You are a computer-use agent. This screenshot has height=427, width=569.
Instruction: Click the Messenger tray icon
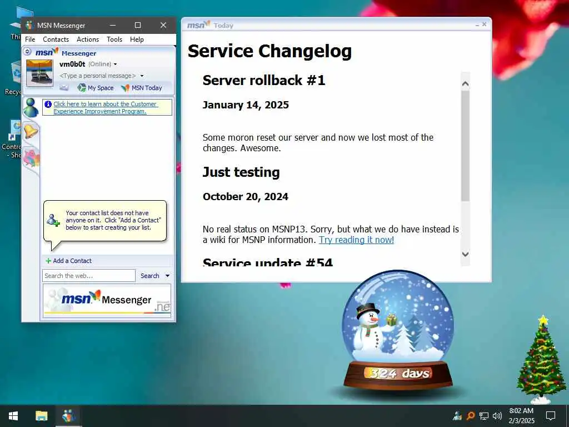[x=457, y=415]
